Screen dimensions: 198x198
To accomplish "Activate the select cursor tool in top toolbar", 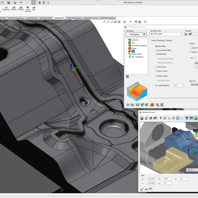I will tap(33, 2).
